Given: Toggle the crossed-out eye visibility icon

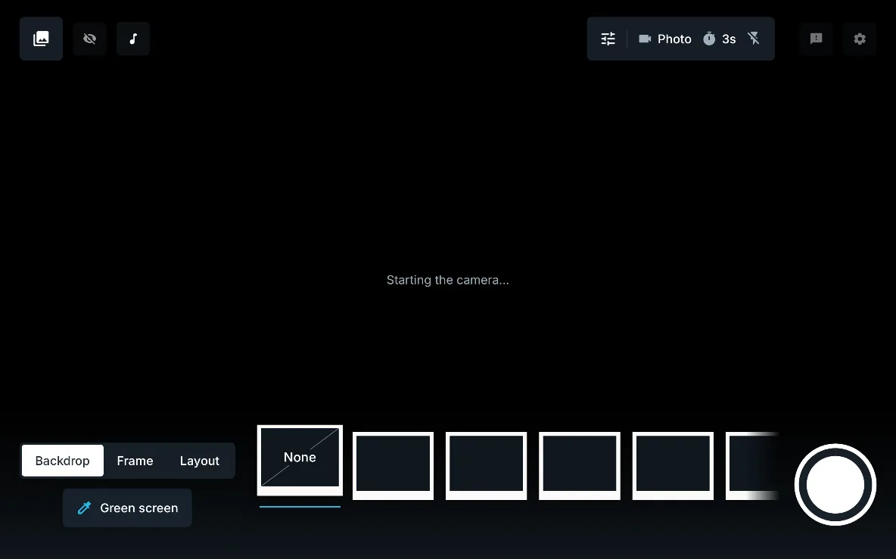Looking at the screenshot, I should [90, 39].
